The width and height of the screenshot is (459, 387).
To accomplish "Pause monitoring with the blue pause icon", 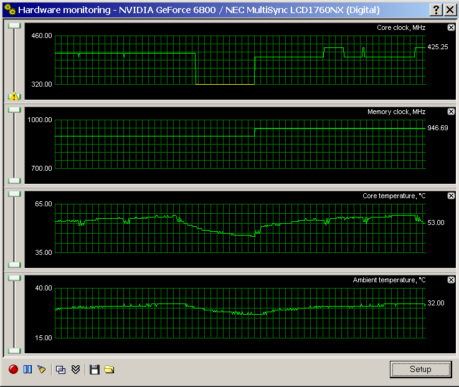I will pos(28,369).
